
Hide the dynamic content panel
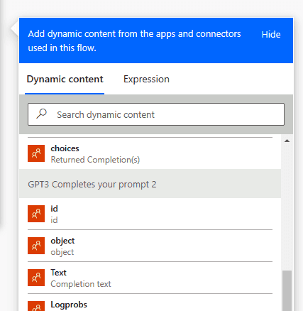click(x=271, y=35)
